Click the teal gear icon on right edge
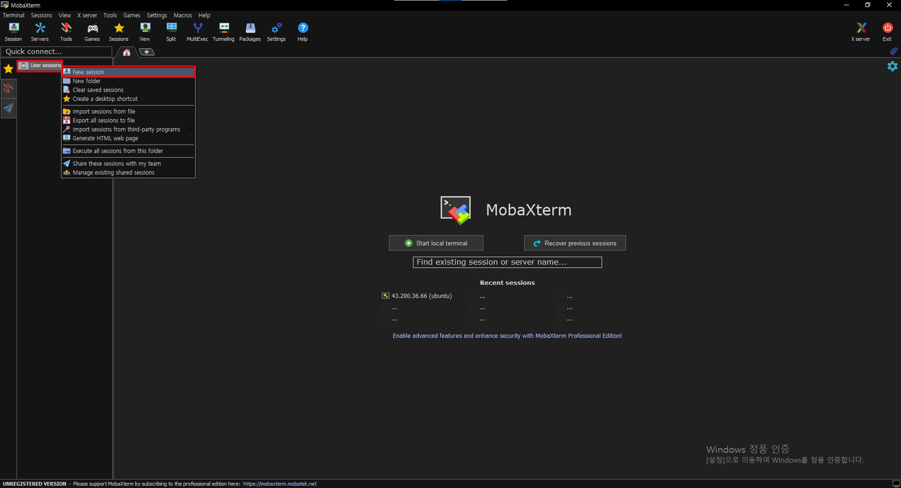The height and width of the screenshot is (488, 901). pyautogui.click(x=892, y=66)
